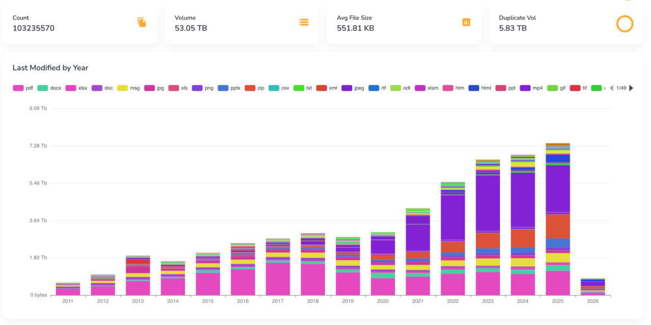Hide zip series in legend

[255, 88]
